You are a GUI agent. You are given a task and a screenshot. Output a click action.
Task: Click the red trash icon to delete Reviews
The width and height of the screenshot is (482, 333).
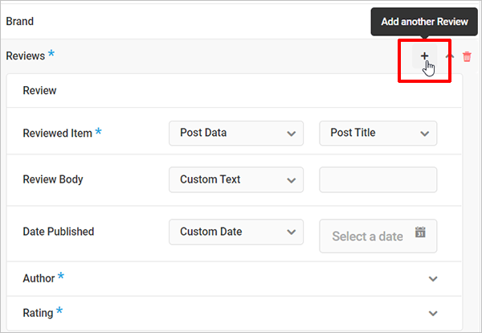tap(468, 56)
